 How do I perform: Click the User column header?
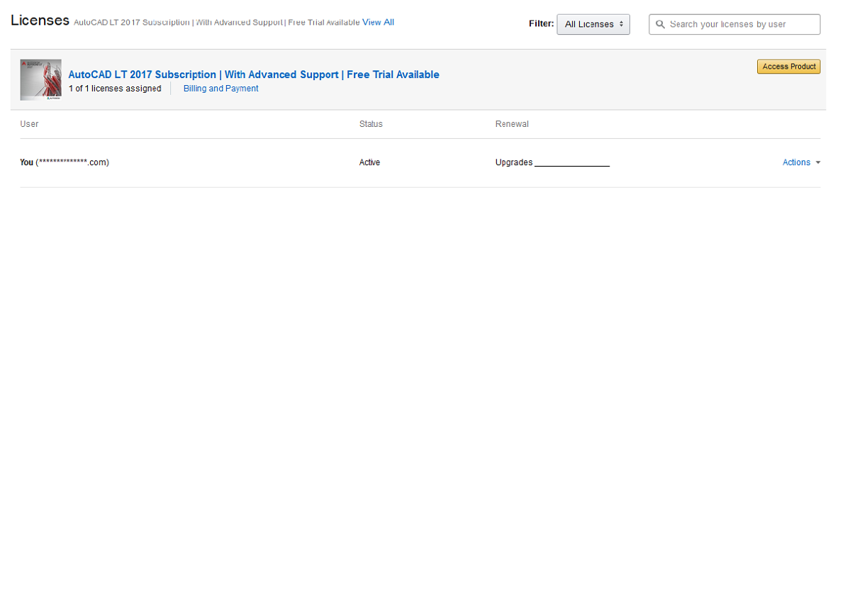[x=29, y=124]
